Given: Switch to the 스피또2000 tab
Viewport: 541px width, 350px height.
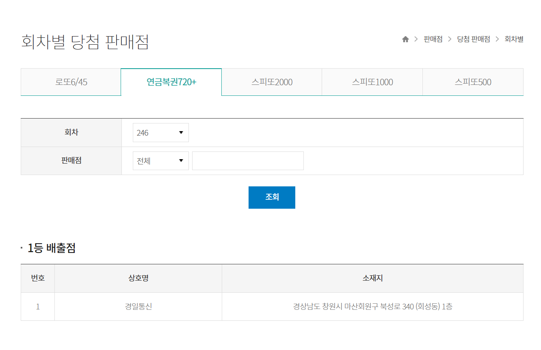Looking at the screenshot, I should coord(272,82).
